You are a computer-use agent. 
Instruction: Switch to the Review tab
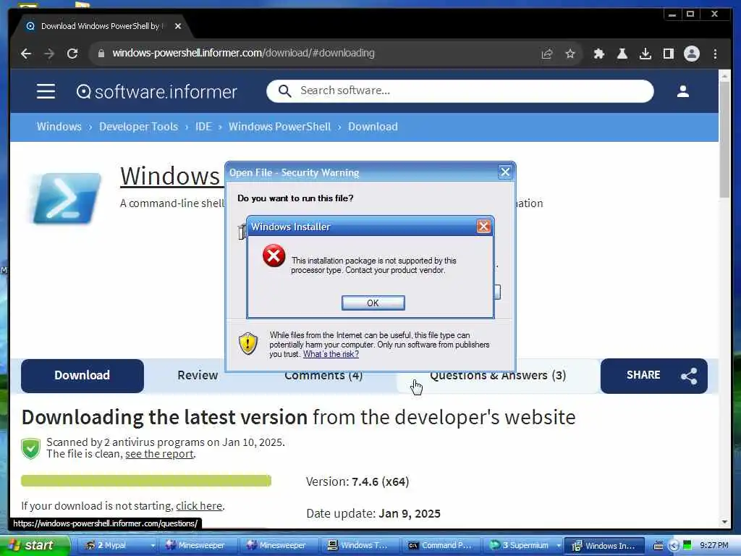[x=198, y=376]
